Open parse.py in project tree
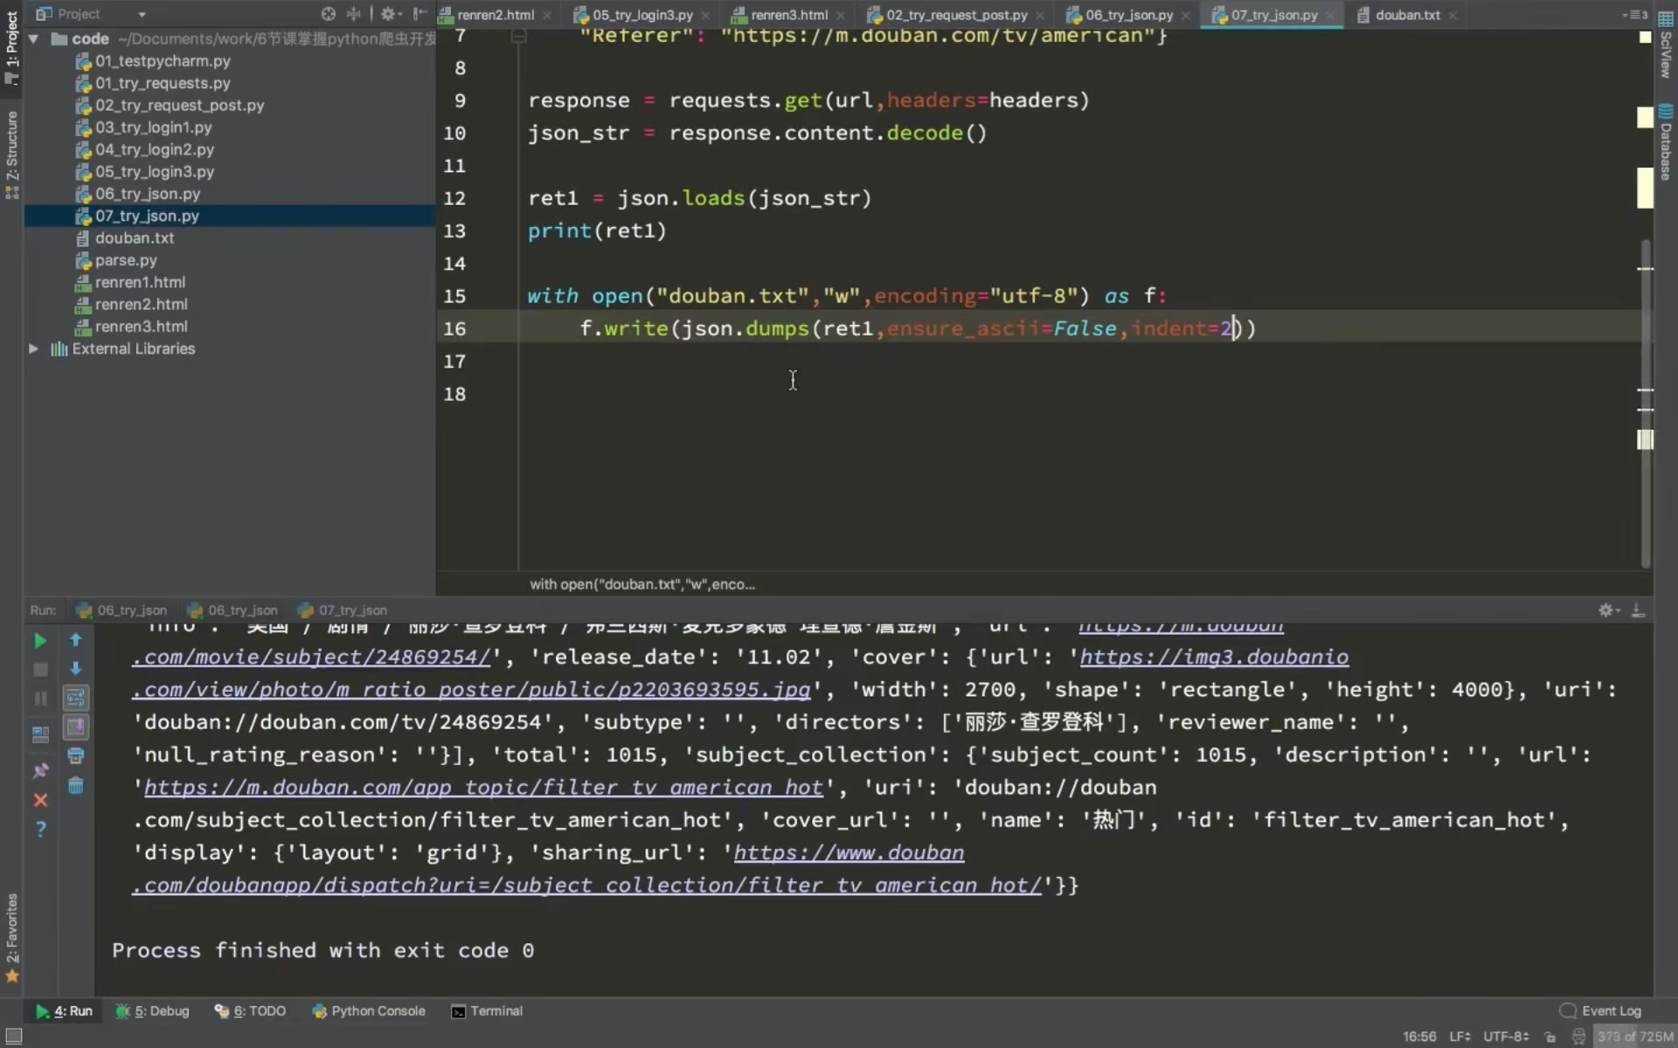This screenshot has width=1678, height=1048. point(126,260)
